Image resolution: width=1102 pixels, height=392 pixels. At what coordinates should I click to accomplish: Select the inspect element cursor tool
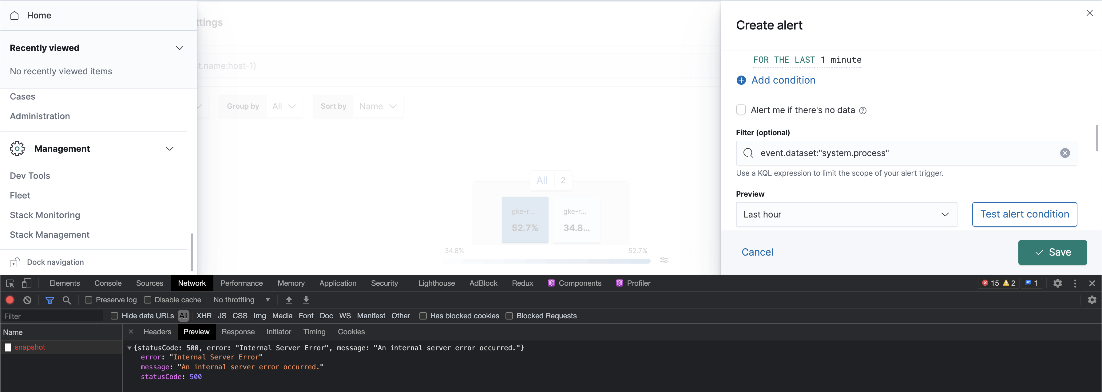click(10, 283)
